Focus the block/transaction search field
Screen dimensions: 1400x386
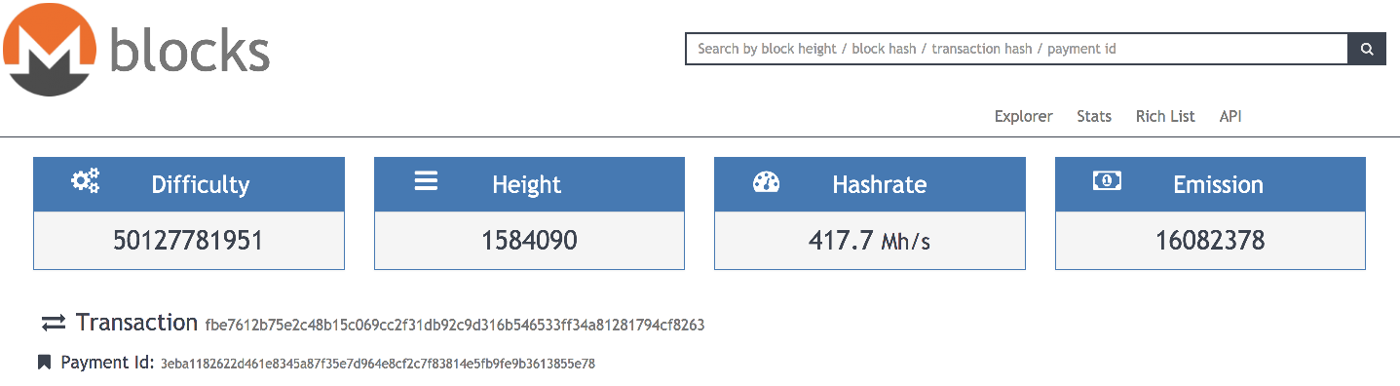(x=1016, y=49)
